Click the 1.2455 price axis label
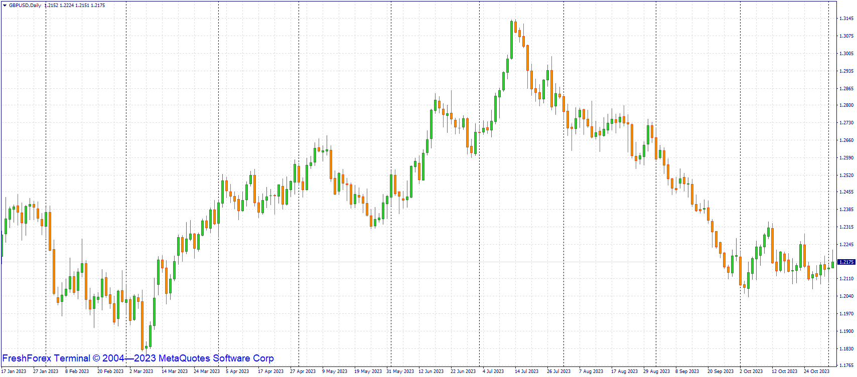 (x=846, y=192)
